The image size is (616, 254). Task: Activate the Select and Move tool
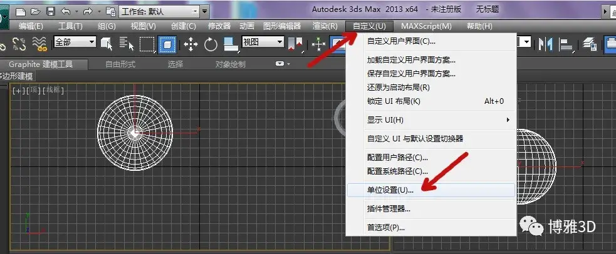pos(191,44)
